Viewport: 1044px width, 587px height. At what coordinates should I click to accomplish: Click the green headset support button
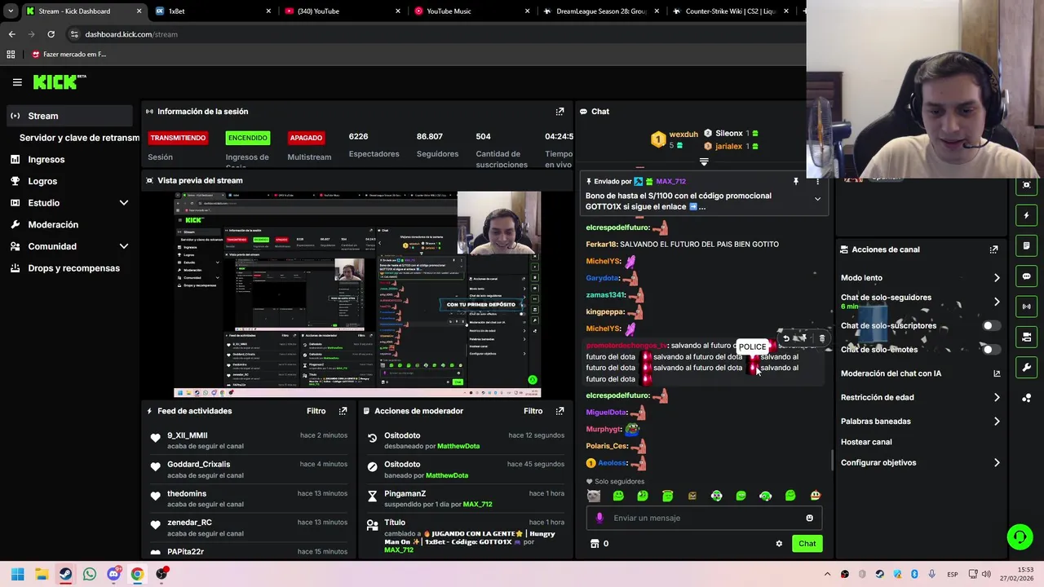point(1020,536)
